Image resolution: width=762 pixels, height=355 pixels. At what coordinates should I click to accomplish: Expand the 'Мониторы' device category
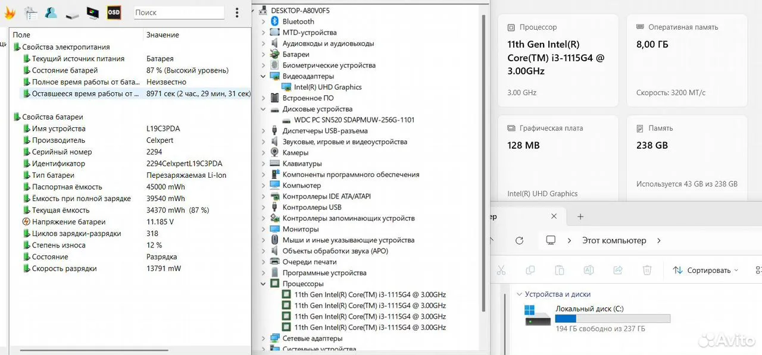click(264, 229)
